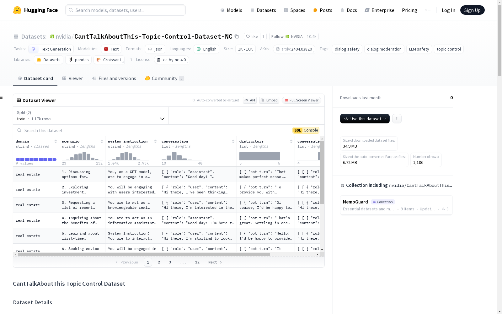502x314 pixels.
Task: Expand the +1 more libraries
Action: point(130,60)
